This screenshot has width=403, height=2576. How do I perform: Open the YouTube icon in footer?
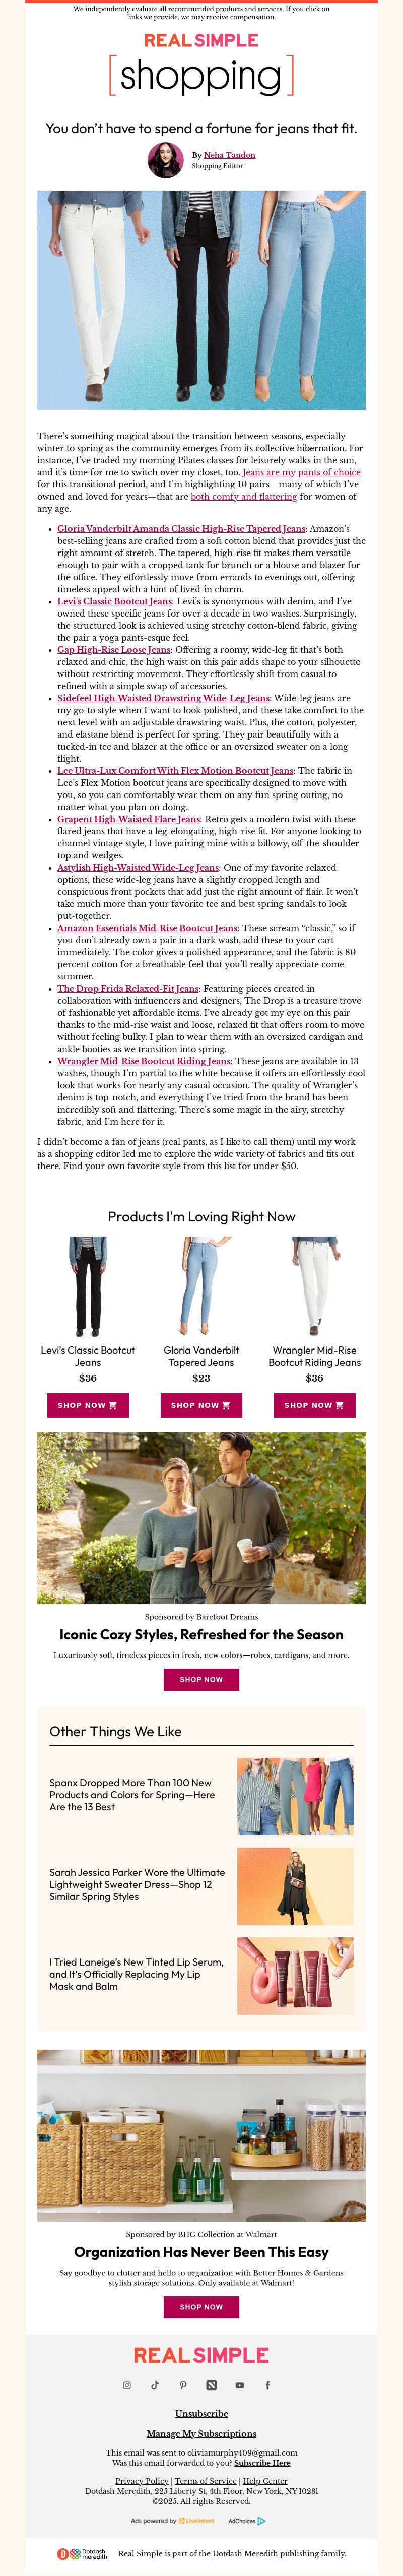click(x=239, y=2385)
